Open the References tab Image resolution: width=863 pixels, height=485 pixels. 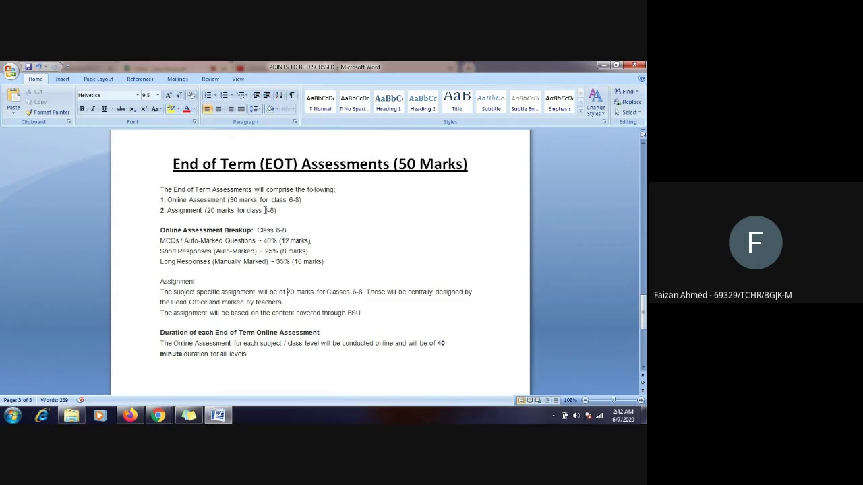(140, 79)
